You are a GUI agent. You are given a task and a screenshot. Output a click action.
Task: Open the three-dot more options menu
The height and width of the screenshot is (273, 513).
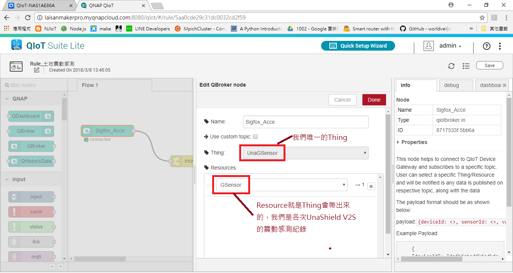(500, 46)
